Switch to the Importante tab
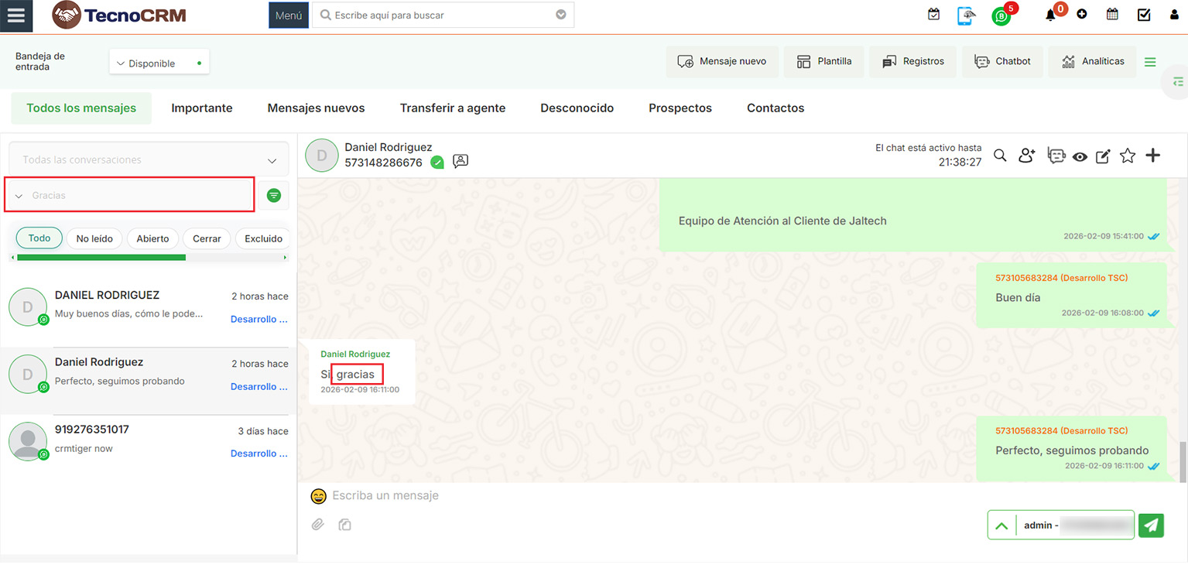The height and width of the screenshot is (565, 1188). [201, 108]
